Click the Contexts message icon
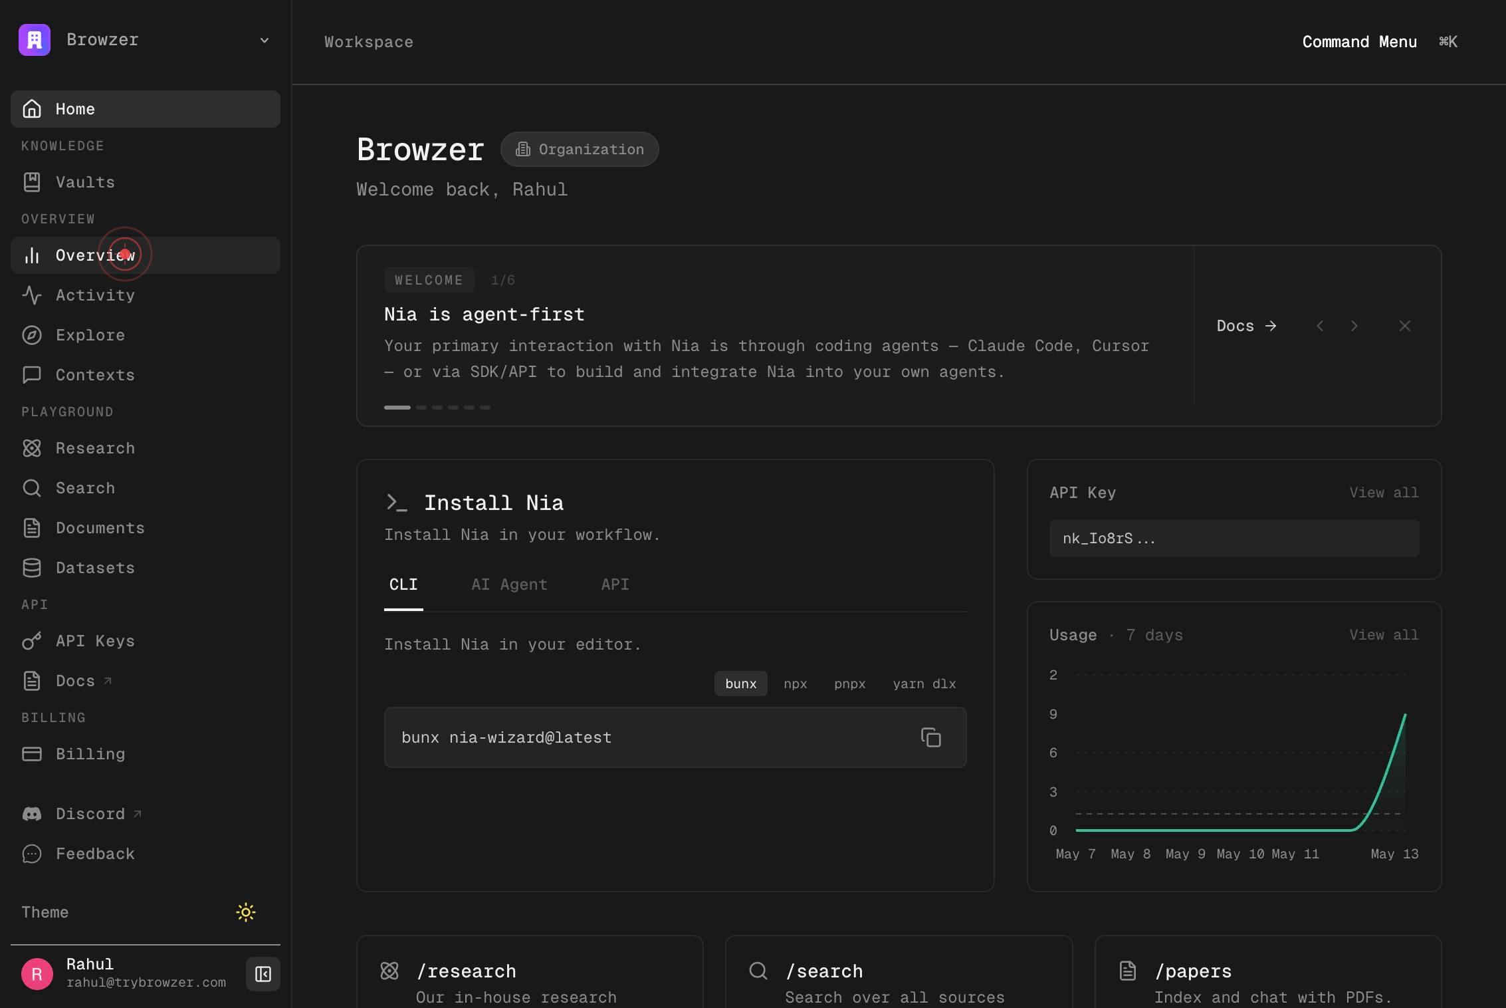Image resolution: width=1506 pixels, height=1008 pixels. coord(32,375)
